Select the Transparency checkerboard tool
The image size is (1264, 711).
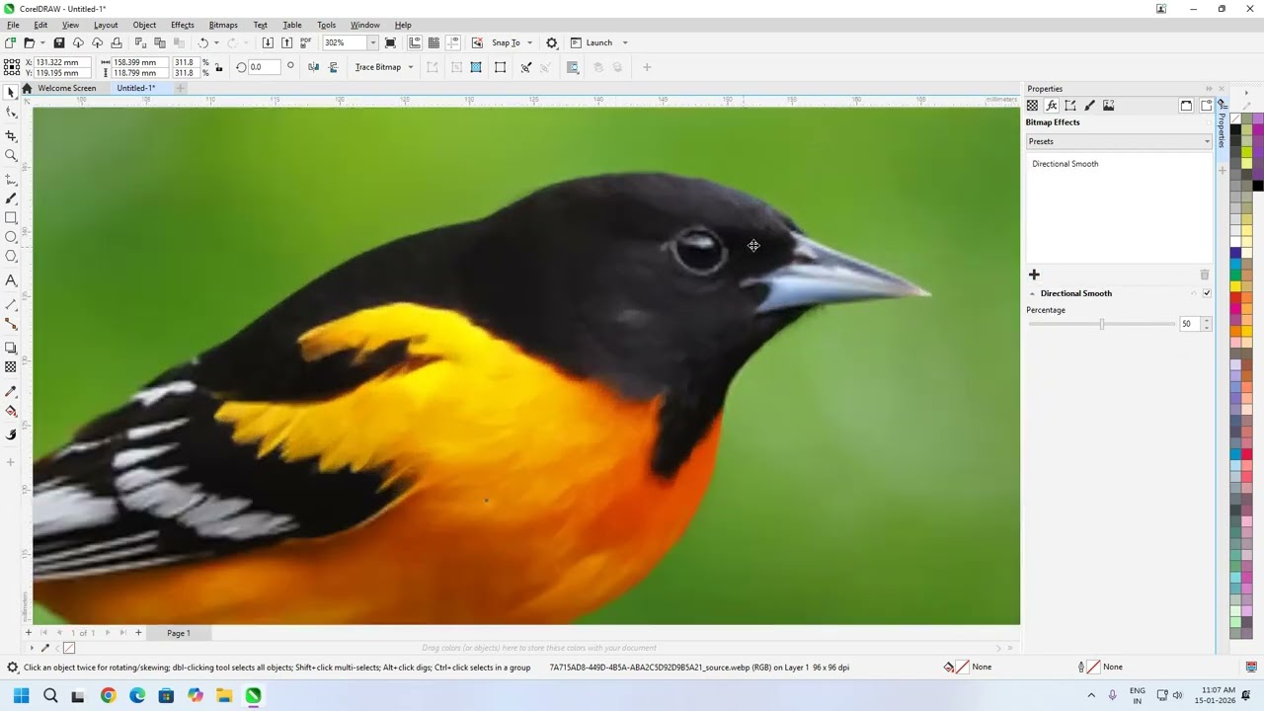tap(11, 367)
